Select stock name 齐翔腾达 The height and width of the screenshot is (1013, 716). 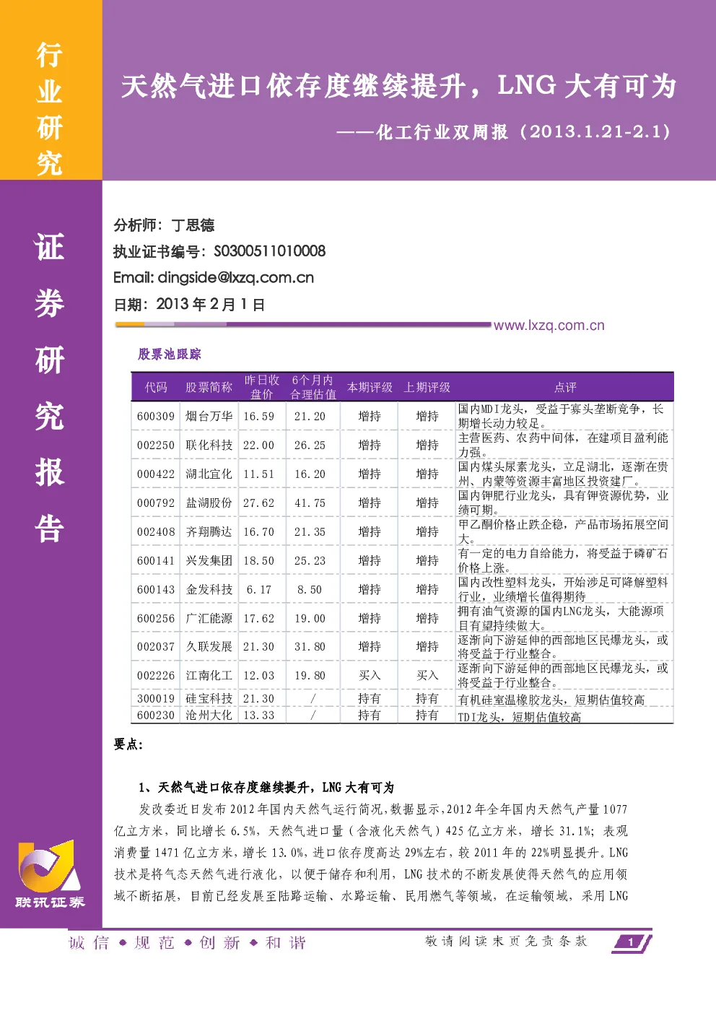point(209,531)
